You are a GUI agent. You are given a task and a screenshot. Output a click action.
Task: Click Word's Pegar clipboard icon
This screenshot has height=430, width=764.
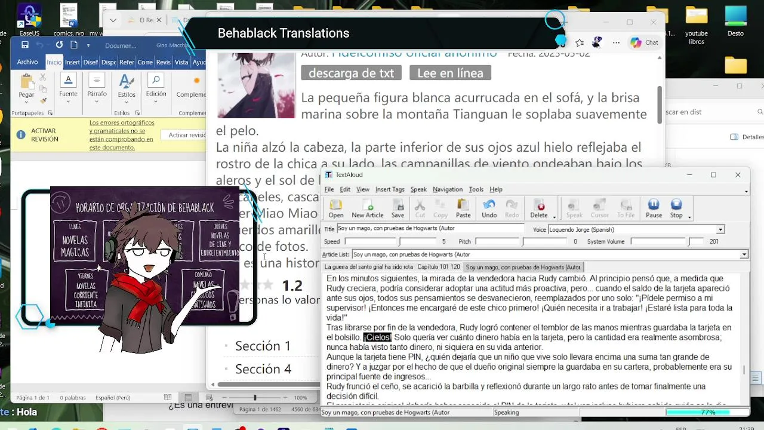pos(26,86)
